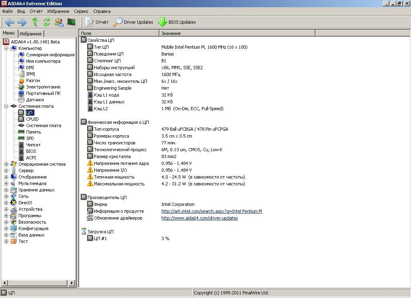Select Суммарная информация in the tree
411x298 pixels.
pos(50,55)
